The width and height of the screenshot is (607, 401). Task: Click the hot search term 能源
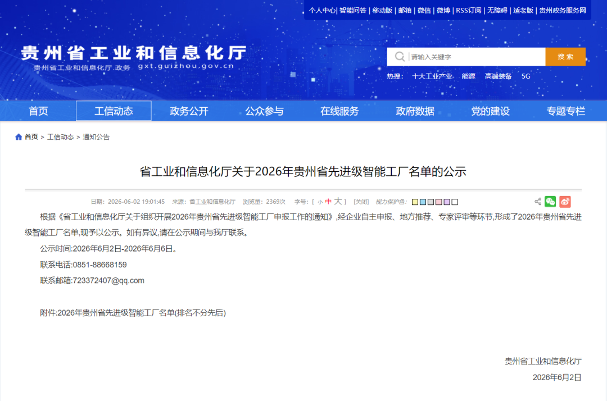(x=468, y=76)
